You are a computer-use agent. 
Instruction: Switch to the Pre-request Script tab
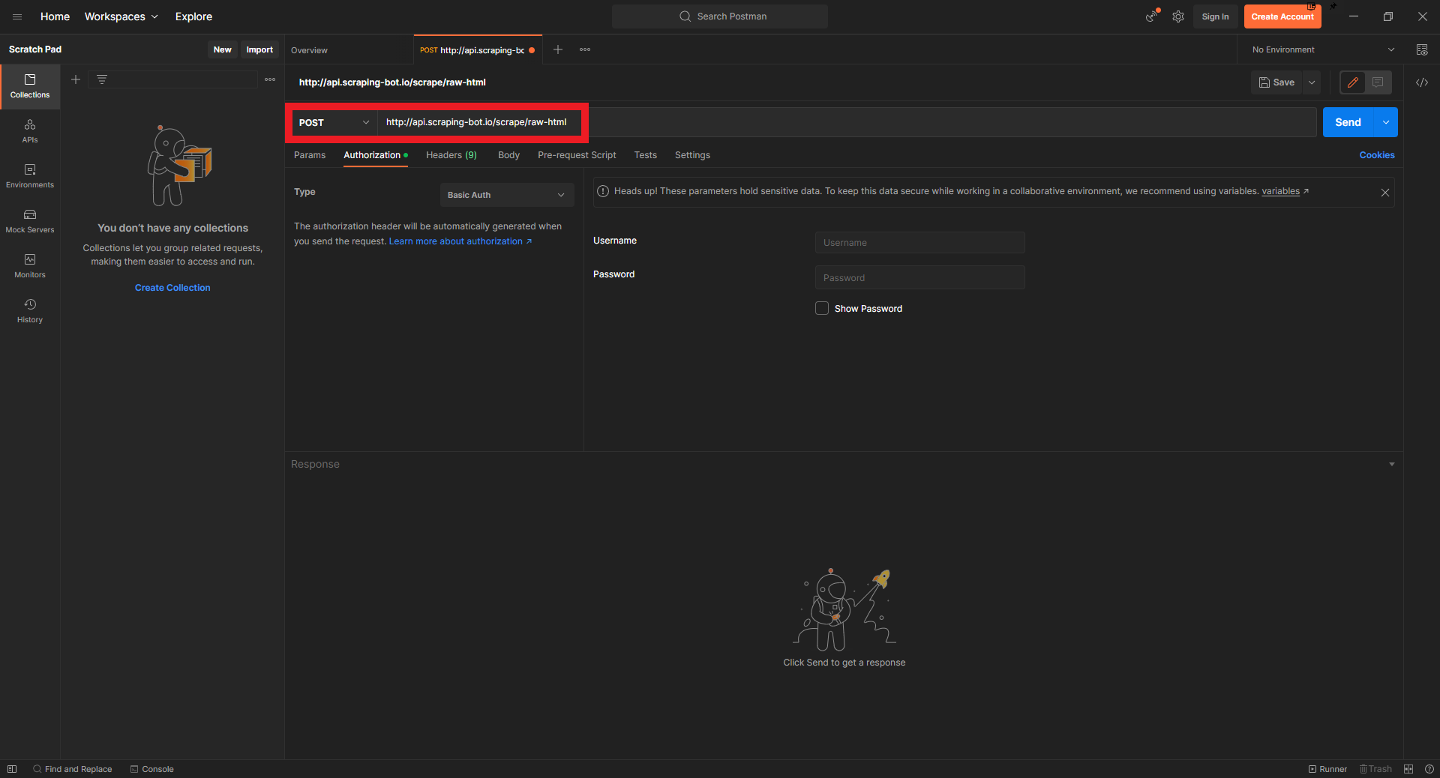click(577, 155)
